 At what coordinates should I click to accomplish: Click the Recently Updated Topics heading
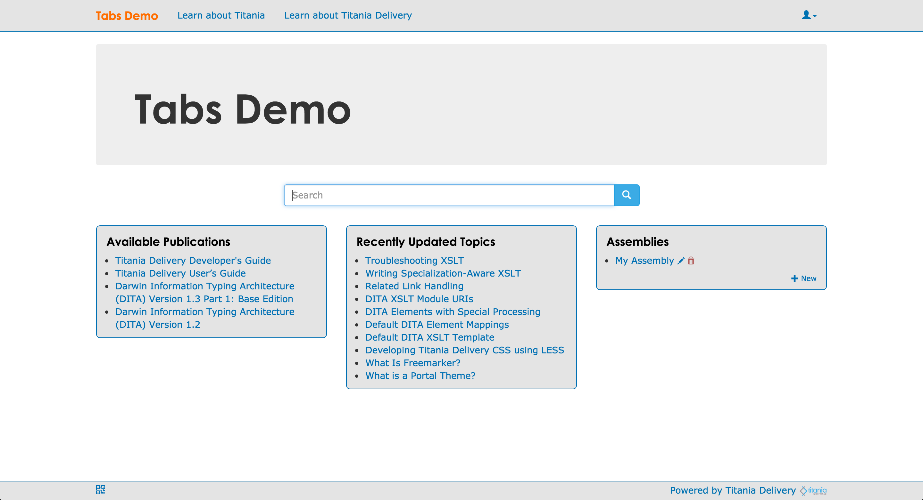(x=426, y=242)
